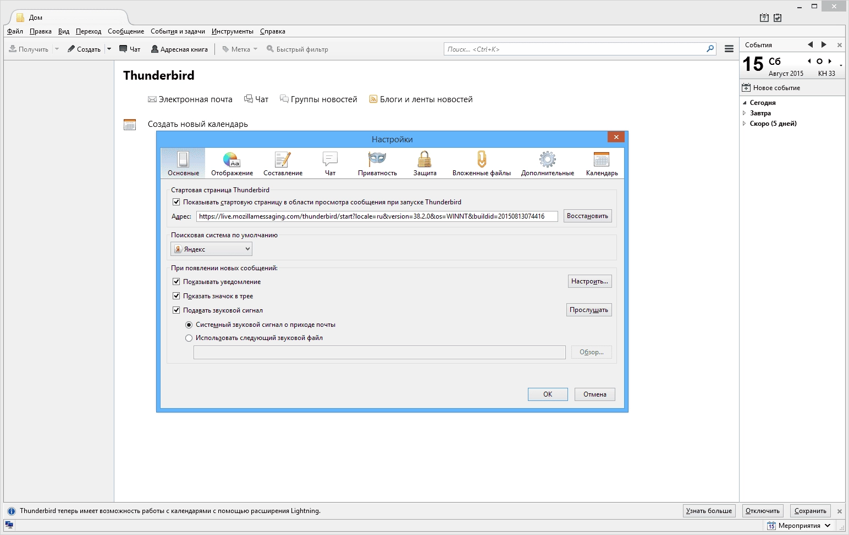Open the Вид menu
Viewport: 849px width, 535px height.
[64, 31]
